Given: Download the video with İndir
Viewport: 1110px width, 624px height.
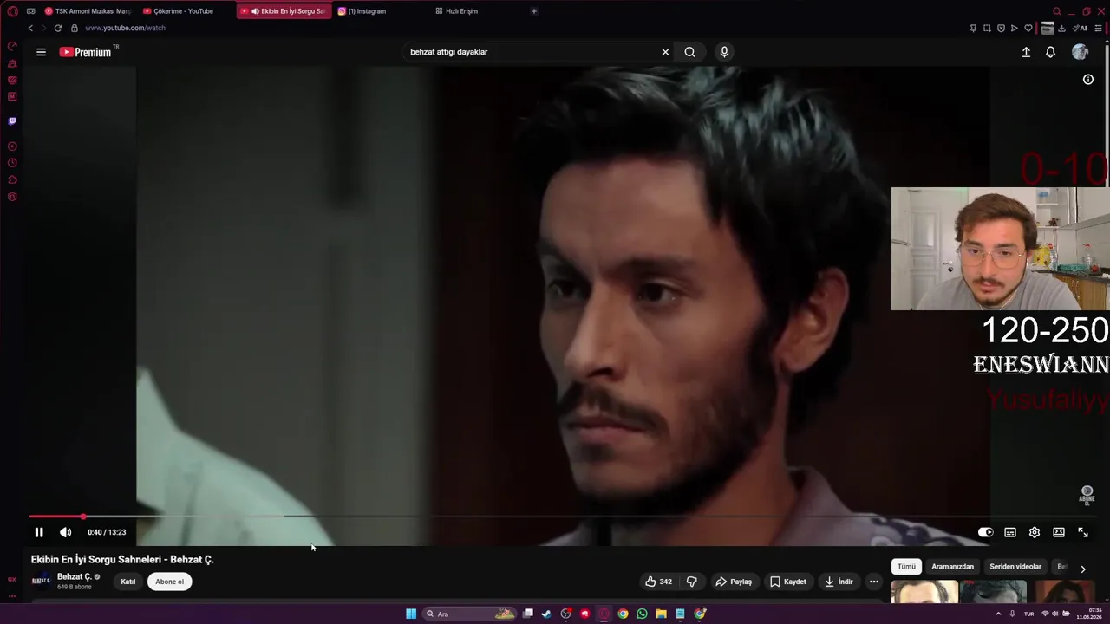Looking at the screenshot, I should point(839,582).
